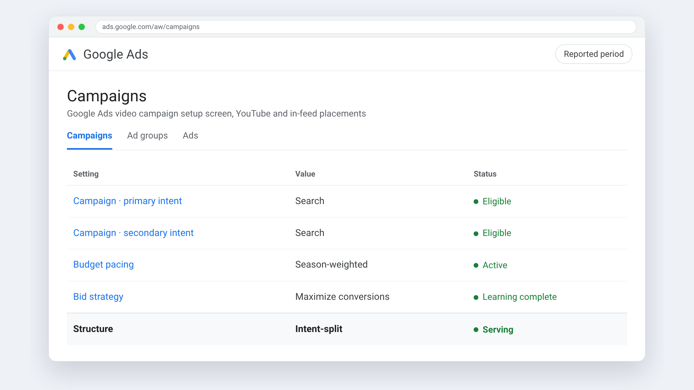
Task: Open the Campaign · primary intent link
Action: click(x=127, y=201)
